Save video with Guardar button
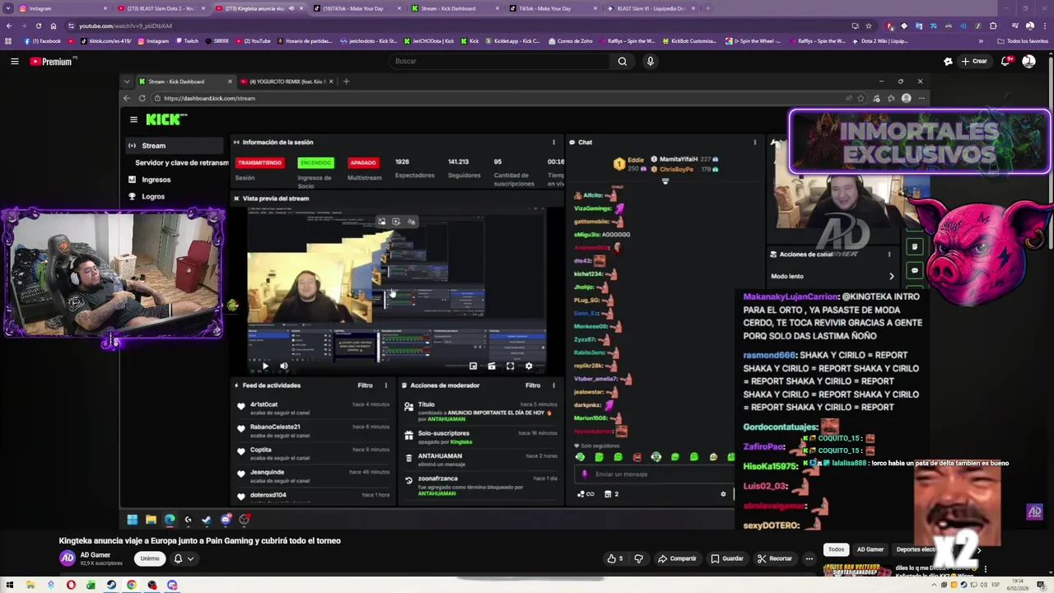This screenshot has height=593, width=1054. [727, 558]
